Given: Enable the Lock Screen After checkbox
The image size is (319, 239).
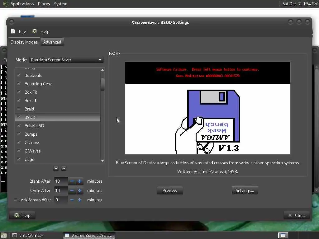Looking at the screenshot, I should pos(16,200).
